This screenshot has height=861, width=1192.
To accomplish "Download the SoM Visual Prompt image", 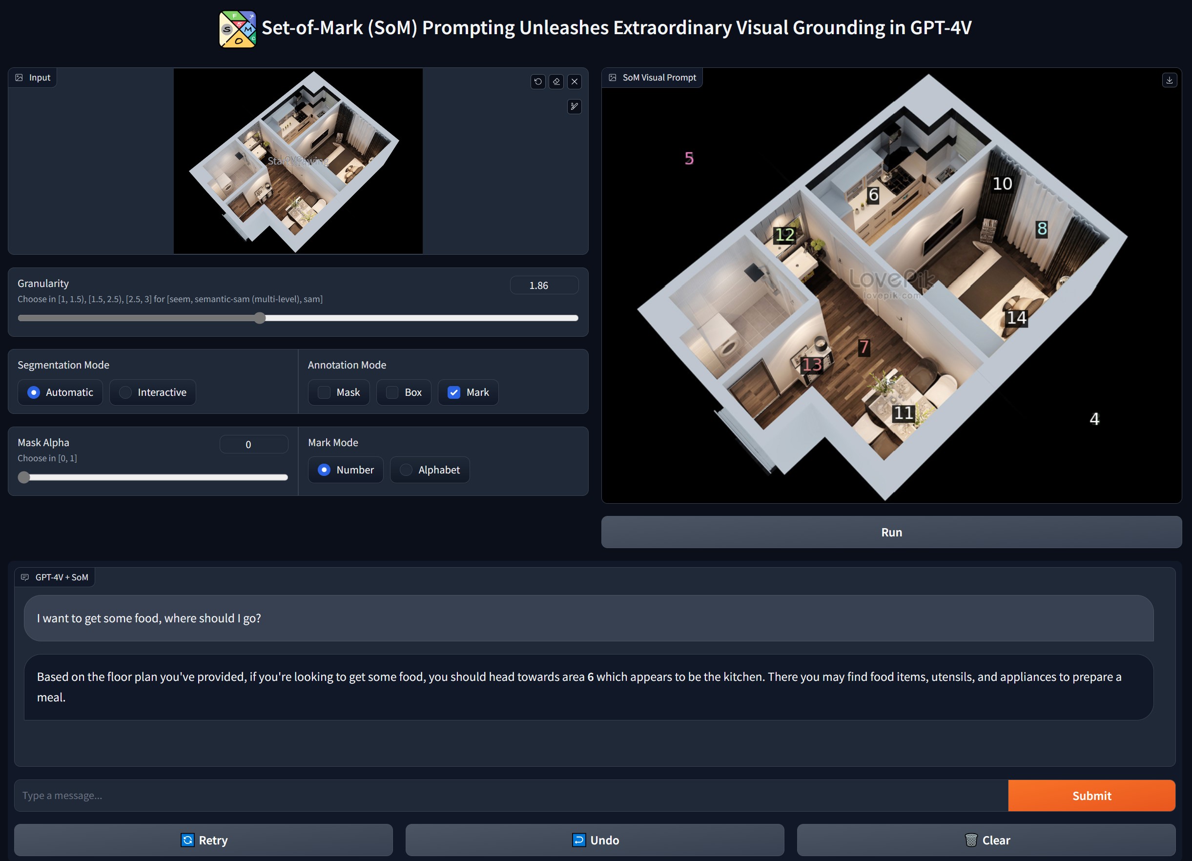I will (x=1169, y=81).
